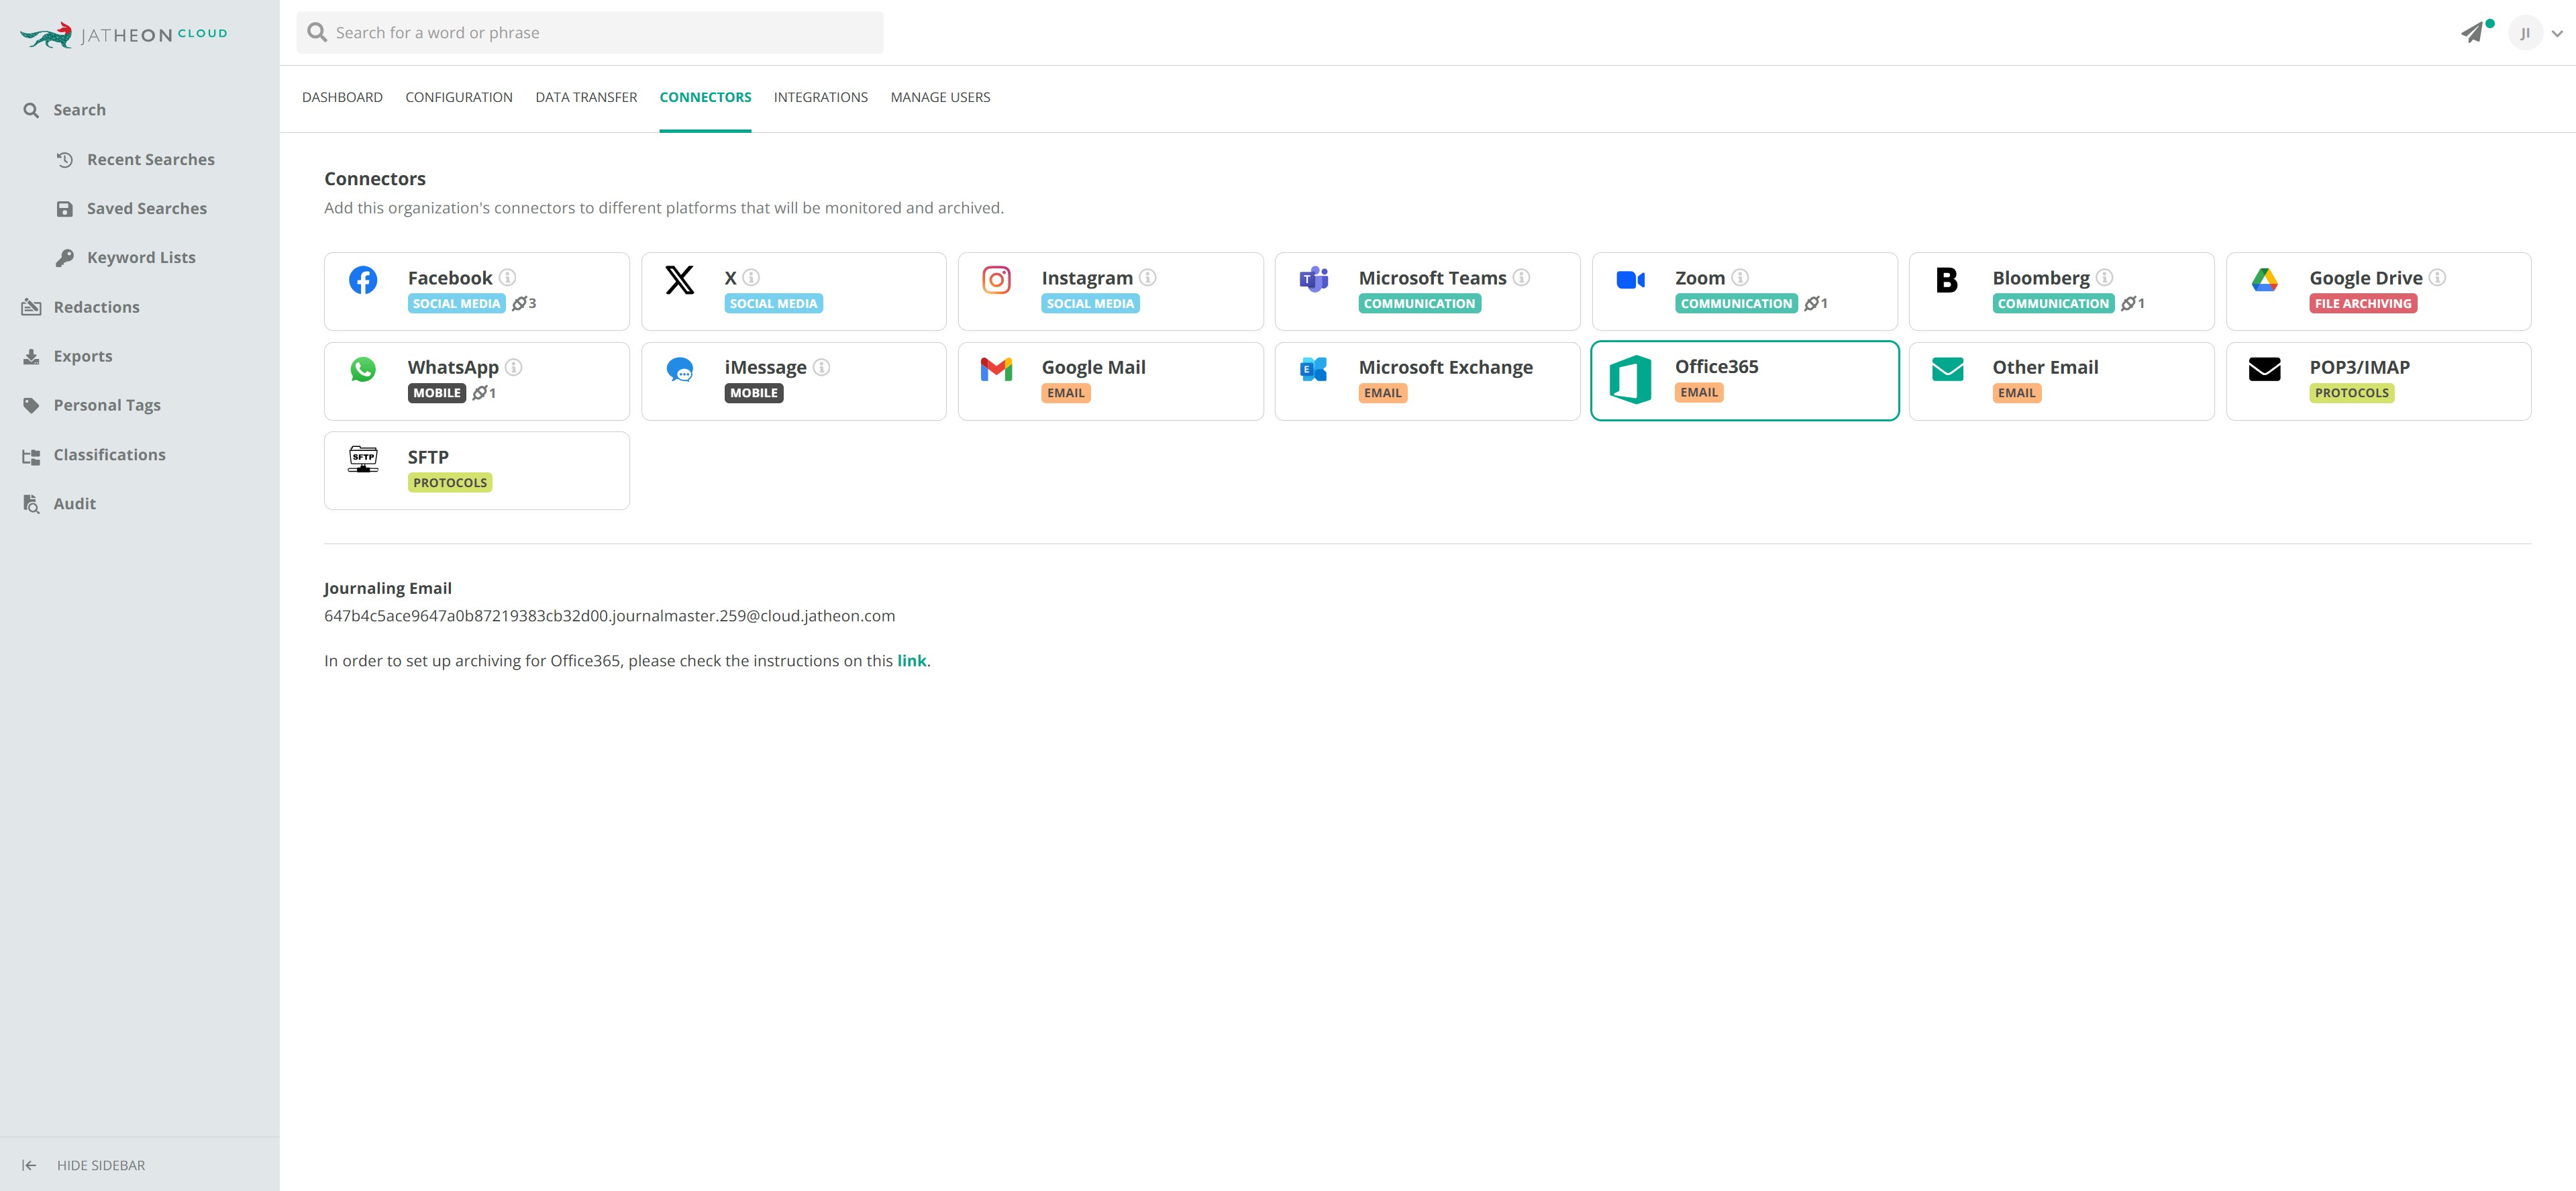Select the Other Email connector card
Screen dimensions: 2576x1191
click(2062, 381)
